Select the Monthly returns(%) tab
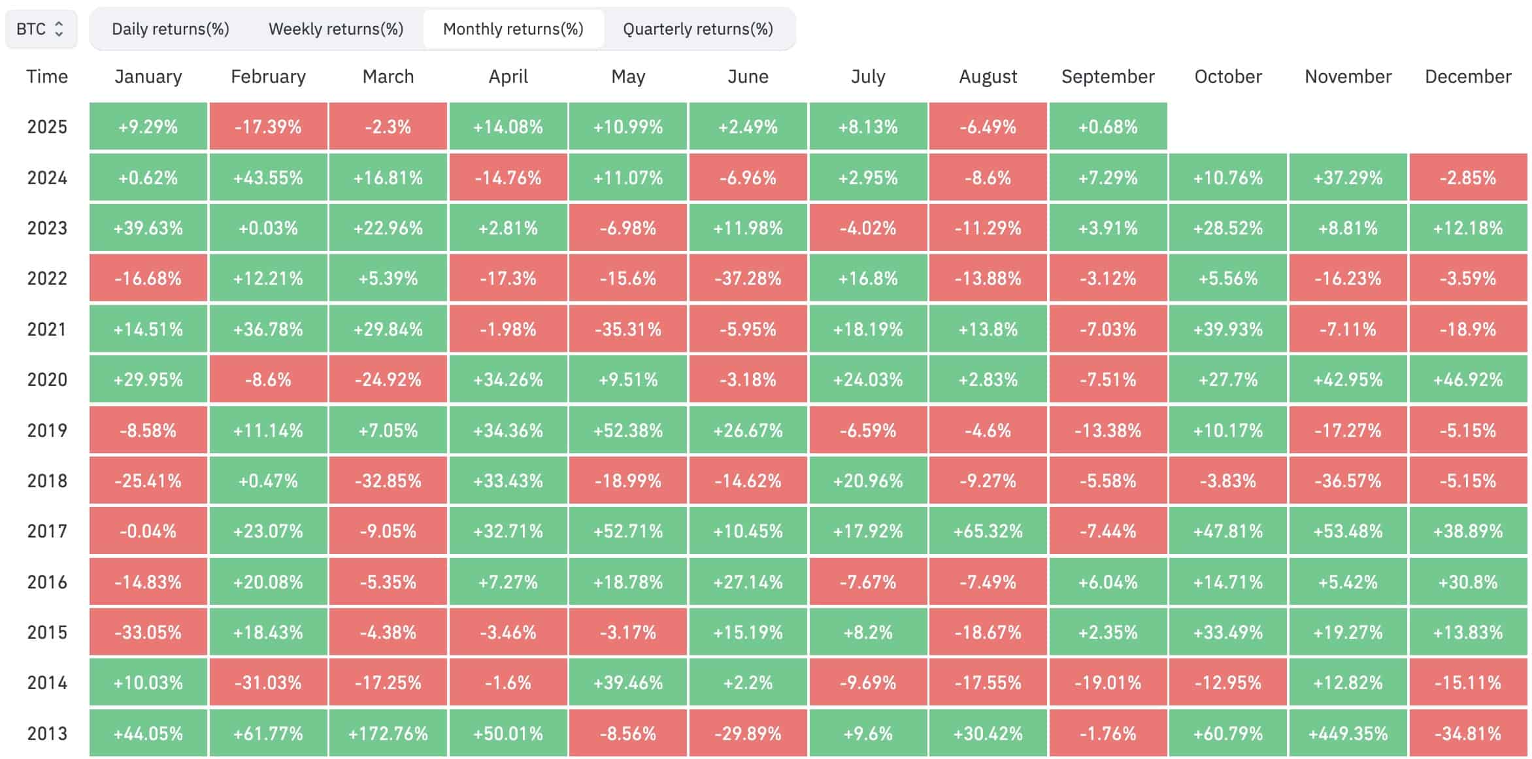Image resolution: width=1532 pixels, height=759 pixels. (x=513, y=29)
